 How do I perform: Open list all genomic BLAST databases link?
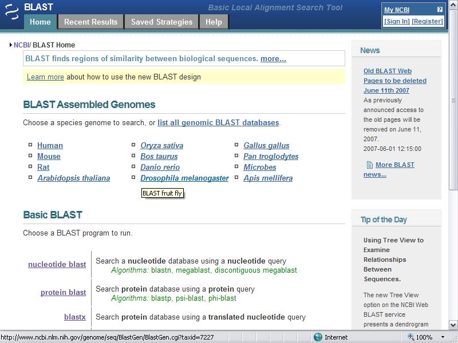click(218, 122)
